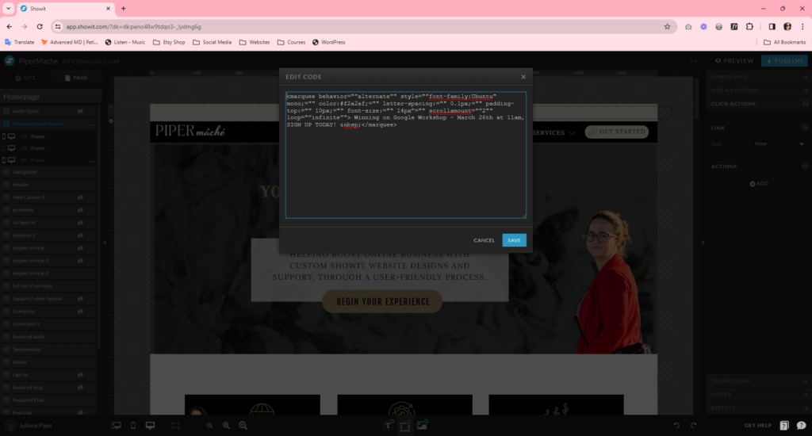Toggle visibility of Audit Quizz canvas
The height and width of the screenshot is (436, 812).
click(x=80, y=111)
